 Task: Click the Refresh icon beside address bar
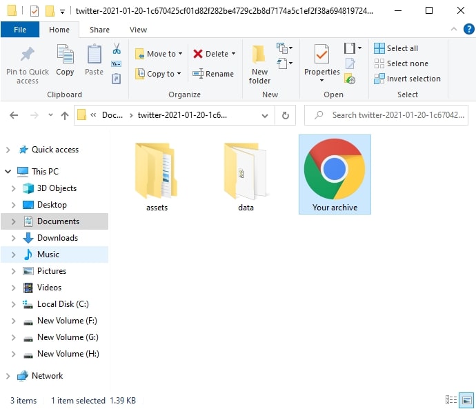[x=286, y=115]
